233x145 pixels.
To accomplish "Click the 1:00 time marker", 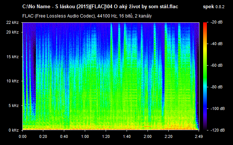I will [x=85, y=136].
